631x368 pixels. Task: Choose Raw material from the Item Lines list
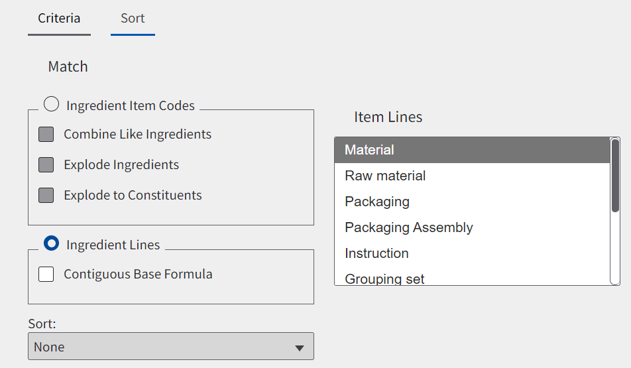point(471,176)
